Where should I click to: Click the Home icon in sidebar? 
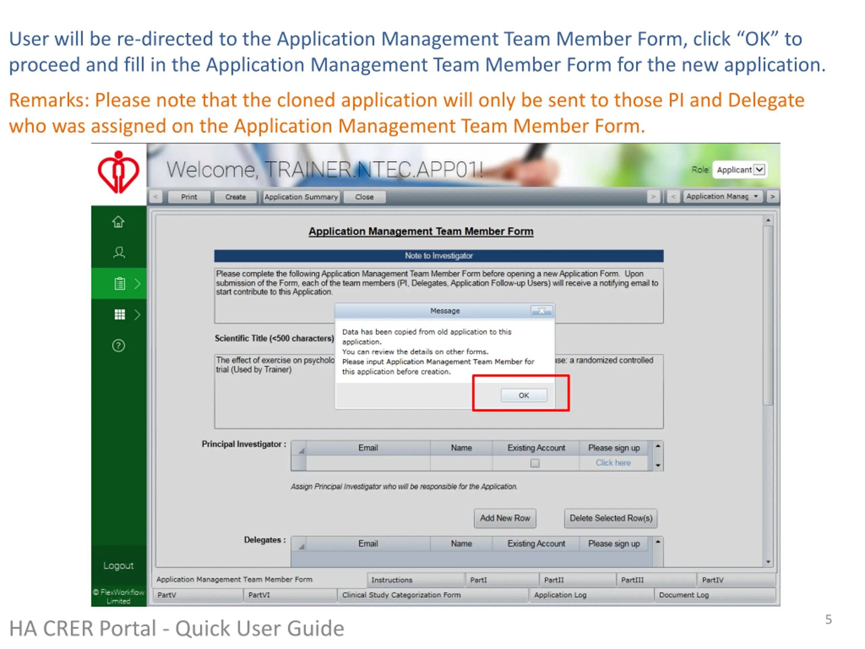tap(118, 222)
